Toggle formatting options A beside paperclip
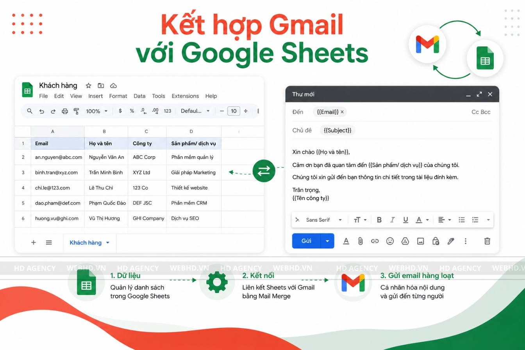 pos(346,241)
